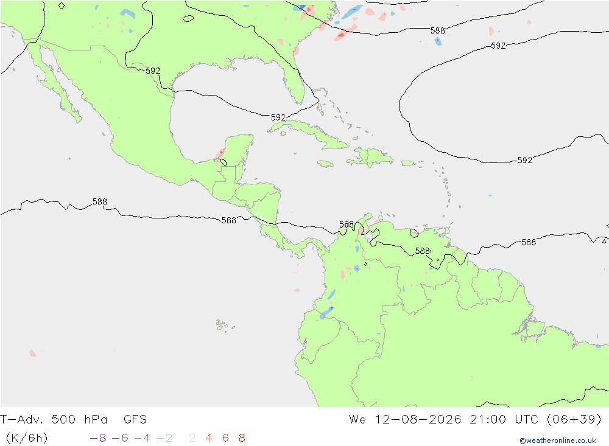Click the (K/6h) unit label
609x446 pixels.
[27, 438]
